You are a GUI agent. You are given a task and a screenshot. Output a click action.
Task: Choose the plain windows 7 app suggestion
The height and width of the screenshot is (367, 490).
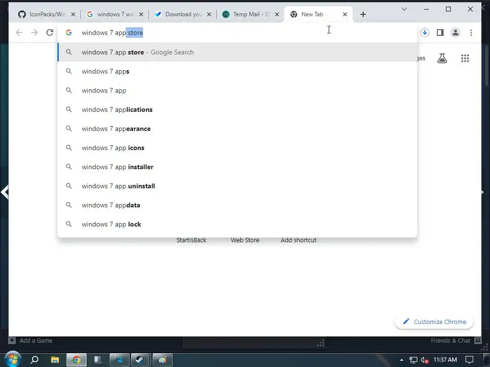237,90
